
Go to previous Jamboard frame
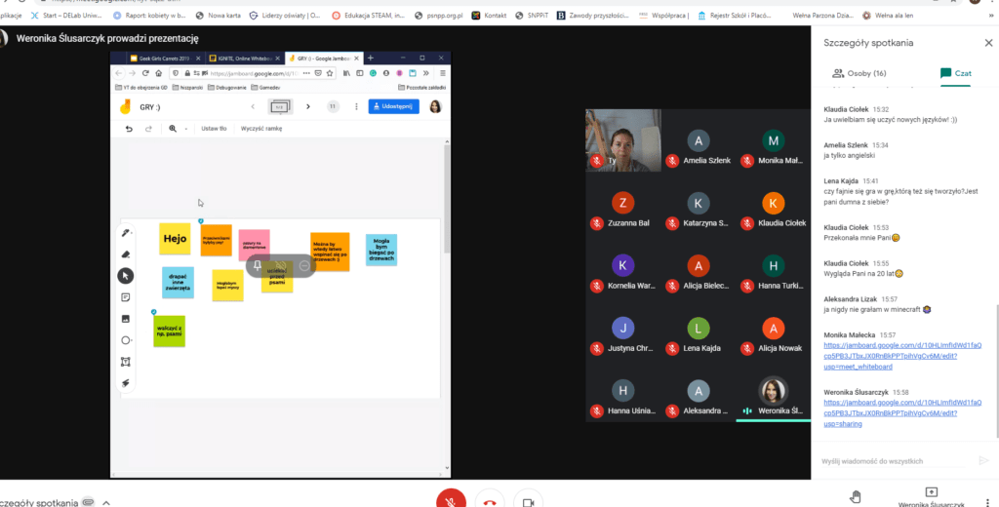point(253,107)
